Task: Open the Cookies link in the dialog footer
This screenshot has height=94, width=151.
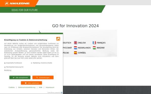Action: (12, 87)
